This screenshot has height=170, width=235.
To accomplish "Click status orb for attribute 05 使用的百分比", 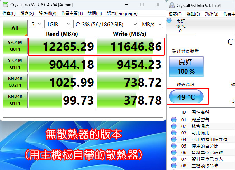I will [x=174, y=146].
